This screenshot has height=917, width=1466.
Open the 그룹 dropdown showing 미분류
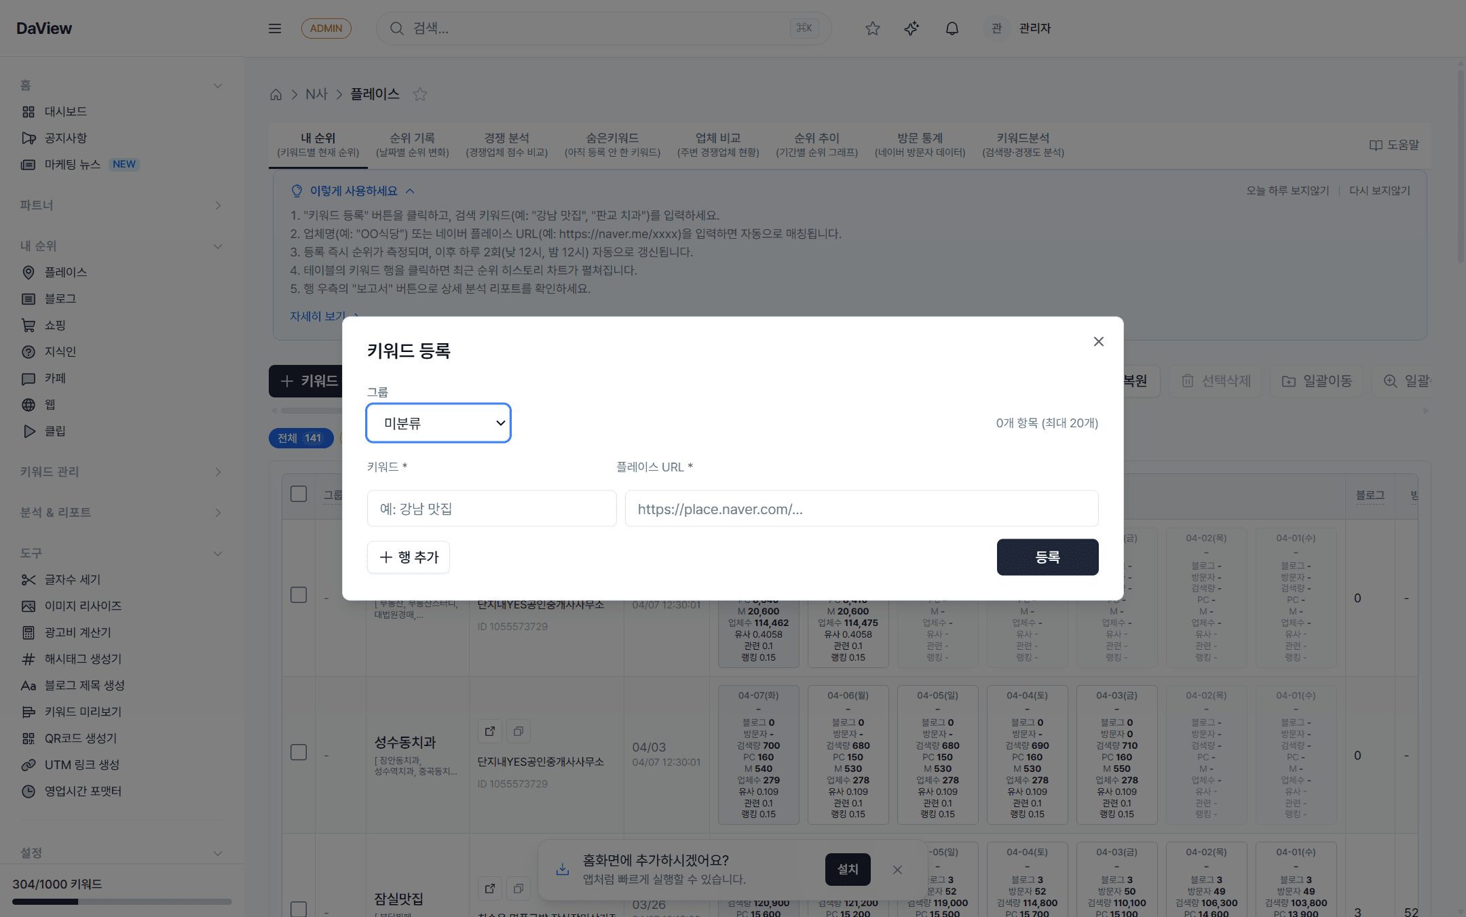click(438, 423)
